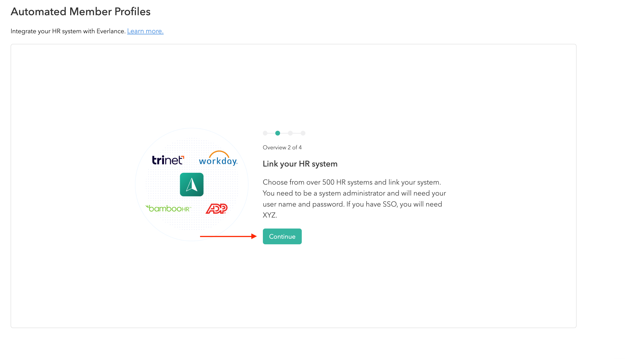Click the BambooHR logo
630x359 pixels.
point(168,209)
